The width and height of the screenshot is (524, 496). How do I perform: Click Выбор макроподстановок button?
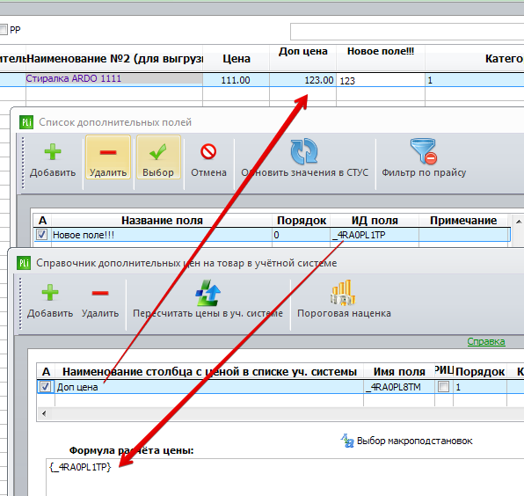pos(406,441)
